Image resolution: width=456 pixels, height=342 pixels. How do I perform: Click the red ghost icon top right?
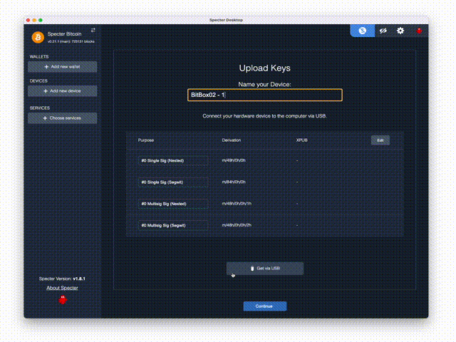pyautogui.click(x=419, y=31)
